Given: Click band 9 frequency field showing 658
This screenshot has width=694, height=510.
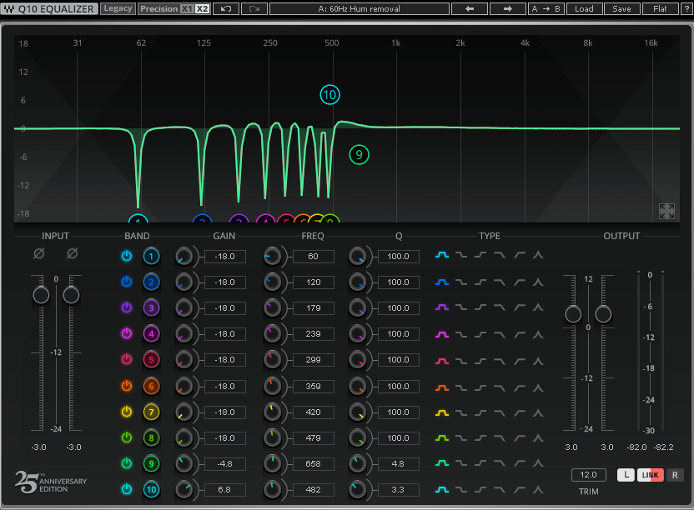Looking at the screenshot, I should point(314,464).
